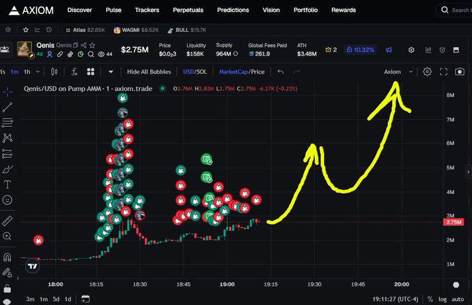Enter fullscreen chart mode
This screenshot has height=305, width=472.
pos(443,72)
